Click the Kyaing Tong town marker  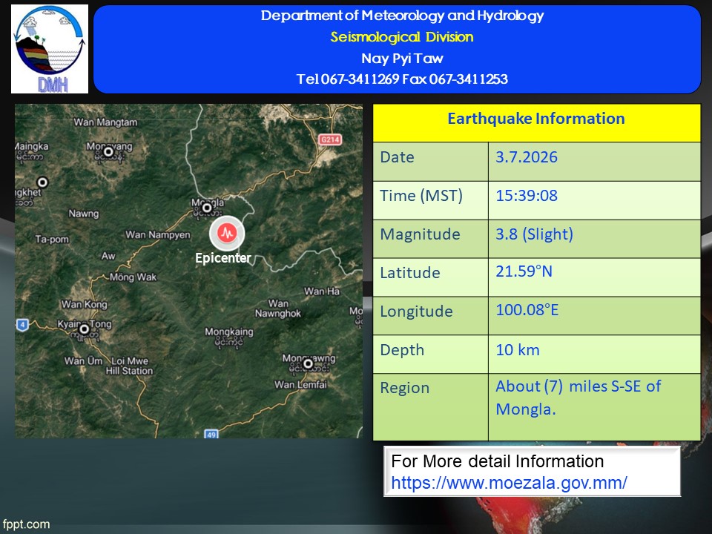(x=85, y=329)
